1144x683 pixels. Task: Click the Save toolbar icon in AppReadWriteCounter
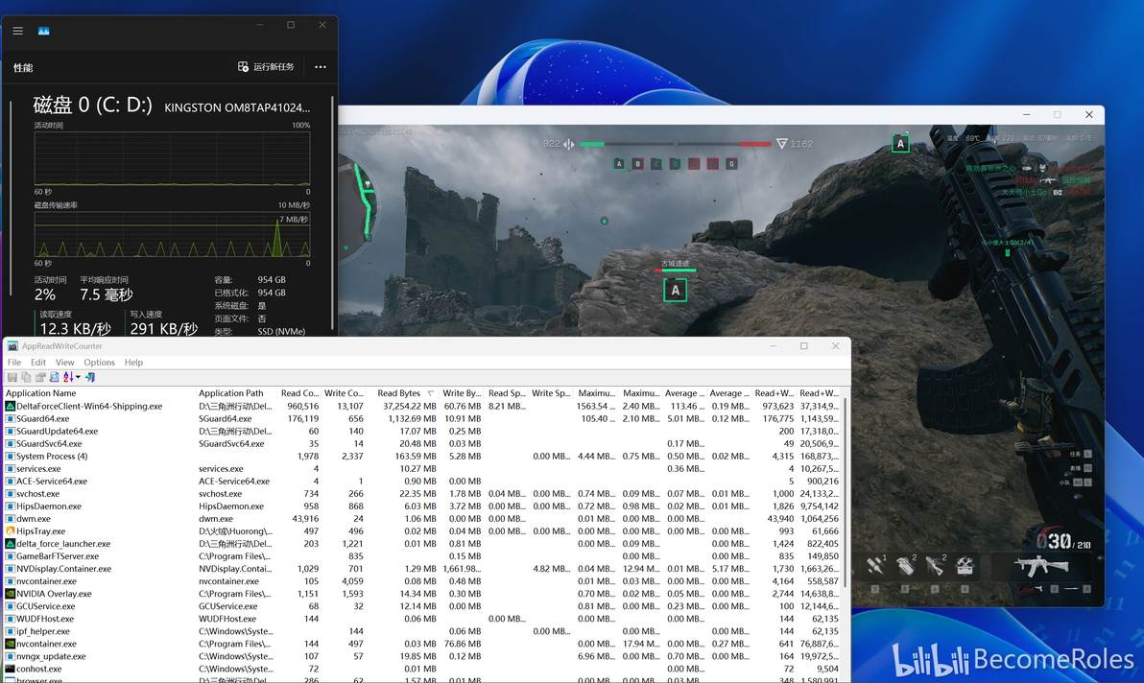pyautogui.click(x=12, y=377)
